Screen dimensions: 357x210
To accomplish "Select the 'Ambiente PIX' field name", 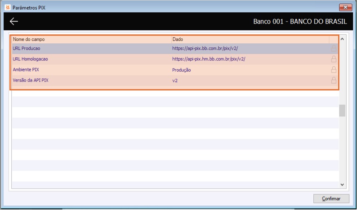I will click(x=26, y=70).
